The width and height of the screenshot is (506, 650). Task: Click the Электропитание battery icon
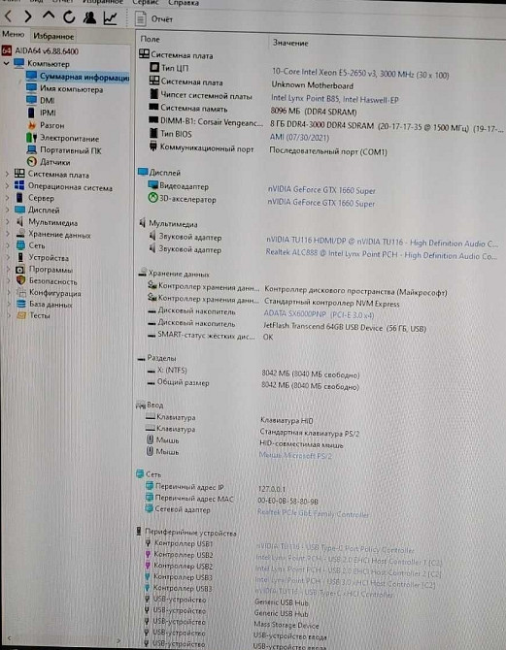coord(31,137)
